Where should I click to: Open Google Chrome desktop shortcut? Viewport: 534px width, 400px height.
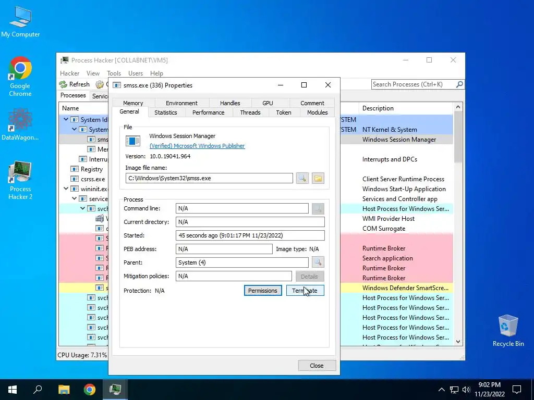click(20, 77)
